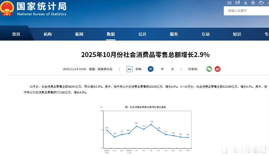Click the 国家统计局 site title
Screen dimensions: 269x156
[x=42, y=6]
